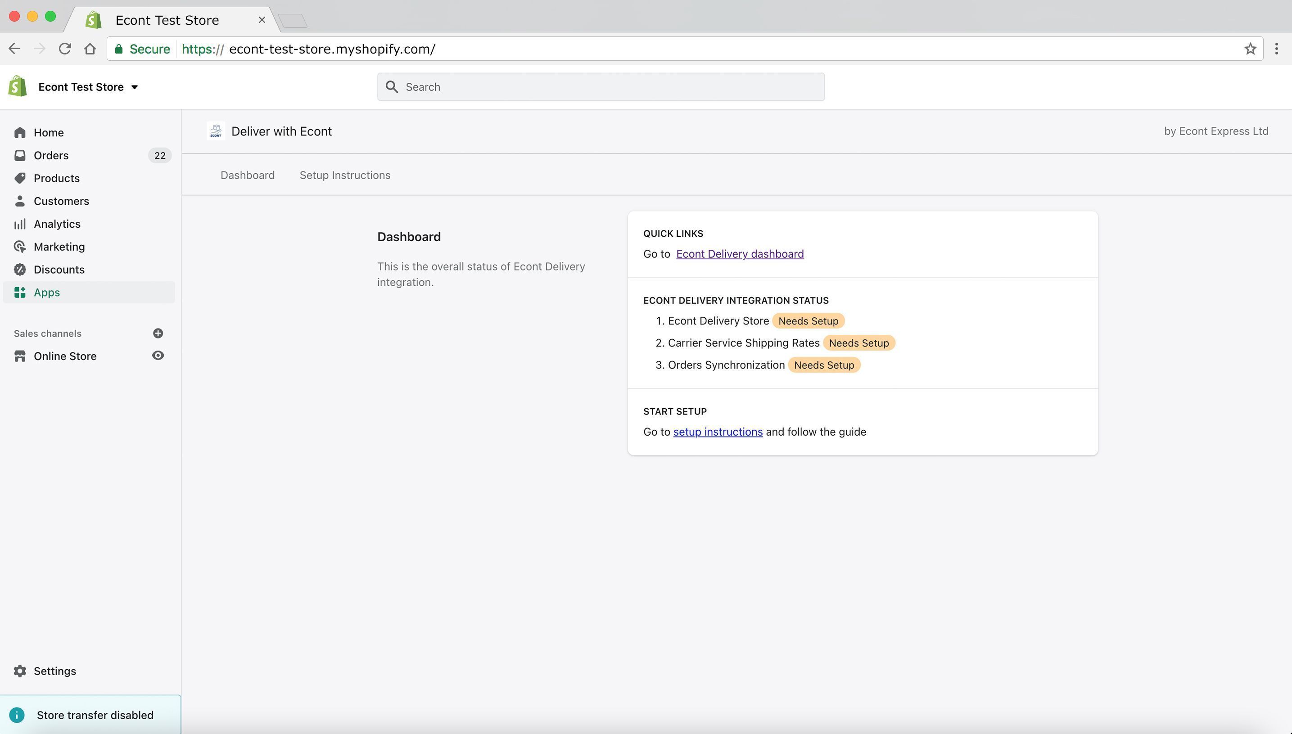Add a sales channel with the plus icon
The image size is (1292, 734).
point(158,333)
